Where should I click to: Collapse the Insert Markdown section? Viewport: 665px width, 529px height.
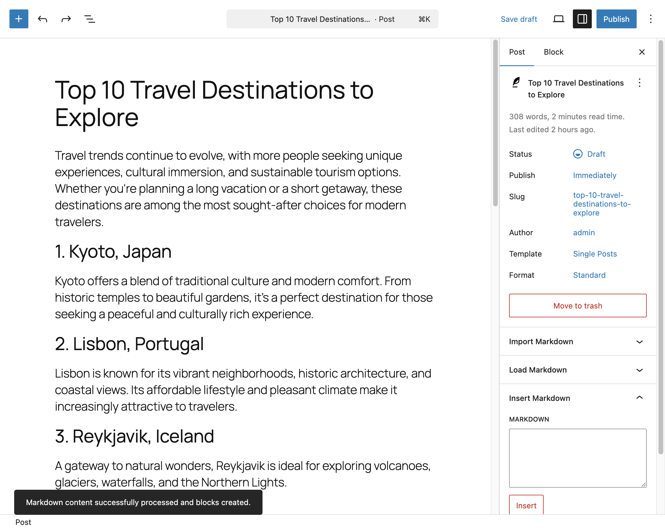577,398
